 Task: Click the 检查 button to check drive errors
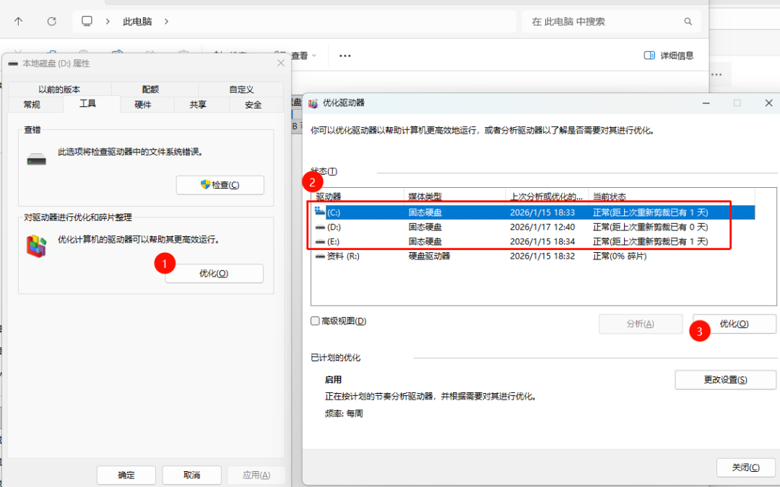(220, 185)
